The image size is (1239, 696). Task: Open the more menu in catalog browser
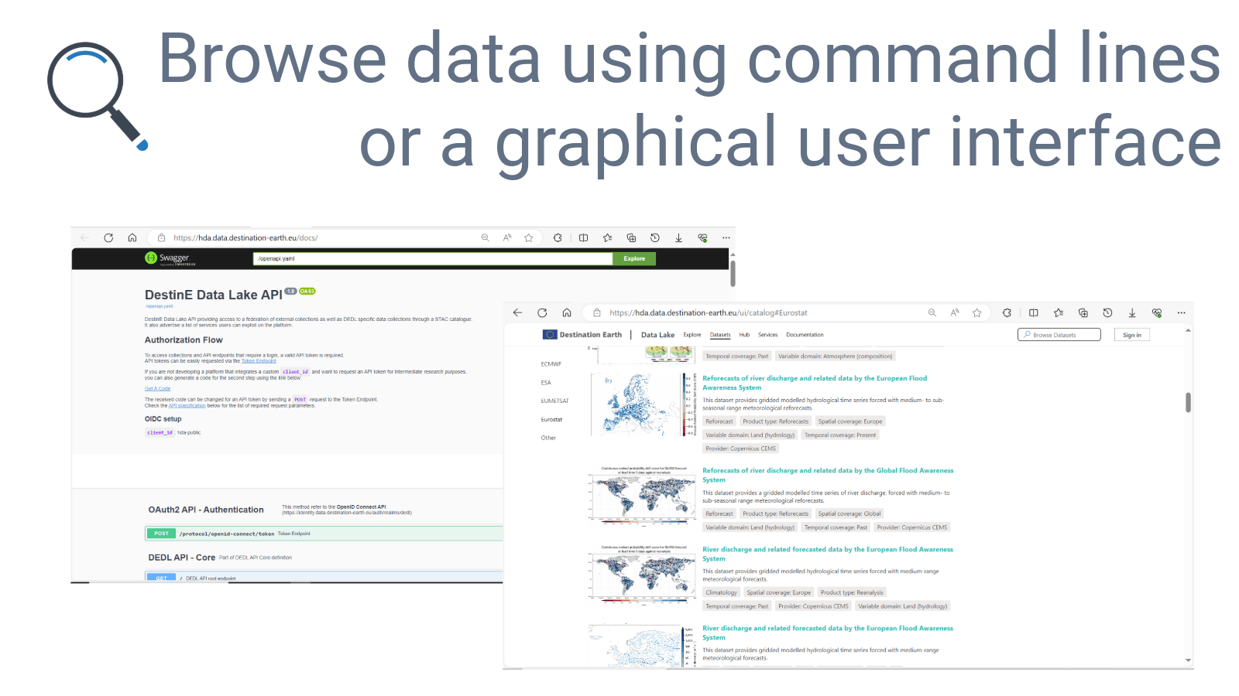(1181, 313)
